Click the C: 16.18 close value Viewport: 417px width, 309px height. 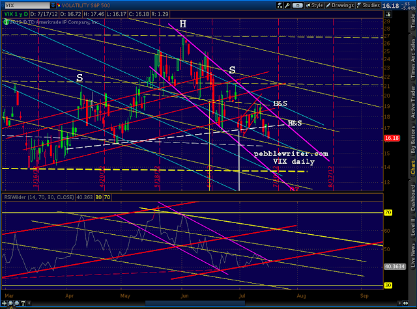139,14
